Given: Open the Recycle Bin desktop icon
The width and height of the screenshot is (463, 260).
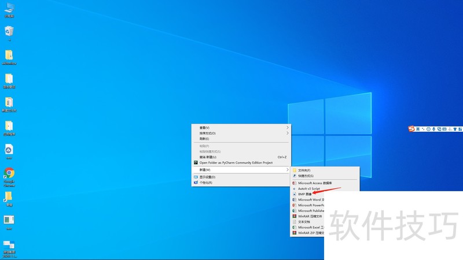Looking at the screenshot, I should point(9,32).
